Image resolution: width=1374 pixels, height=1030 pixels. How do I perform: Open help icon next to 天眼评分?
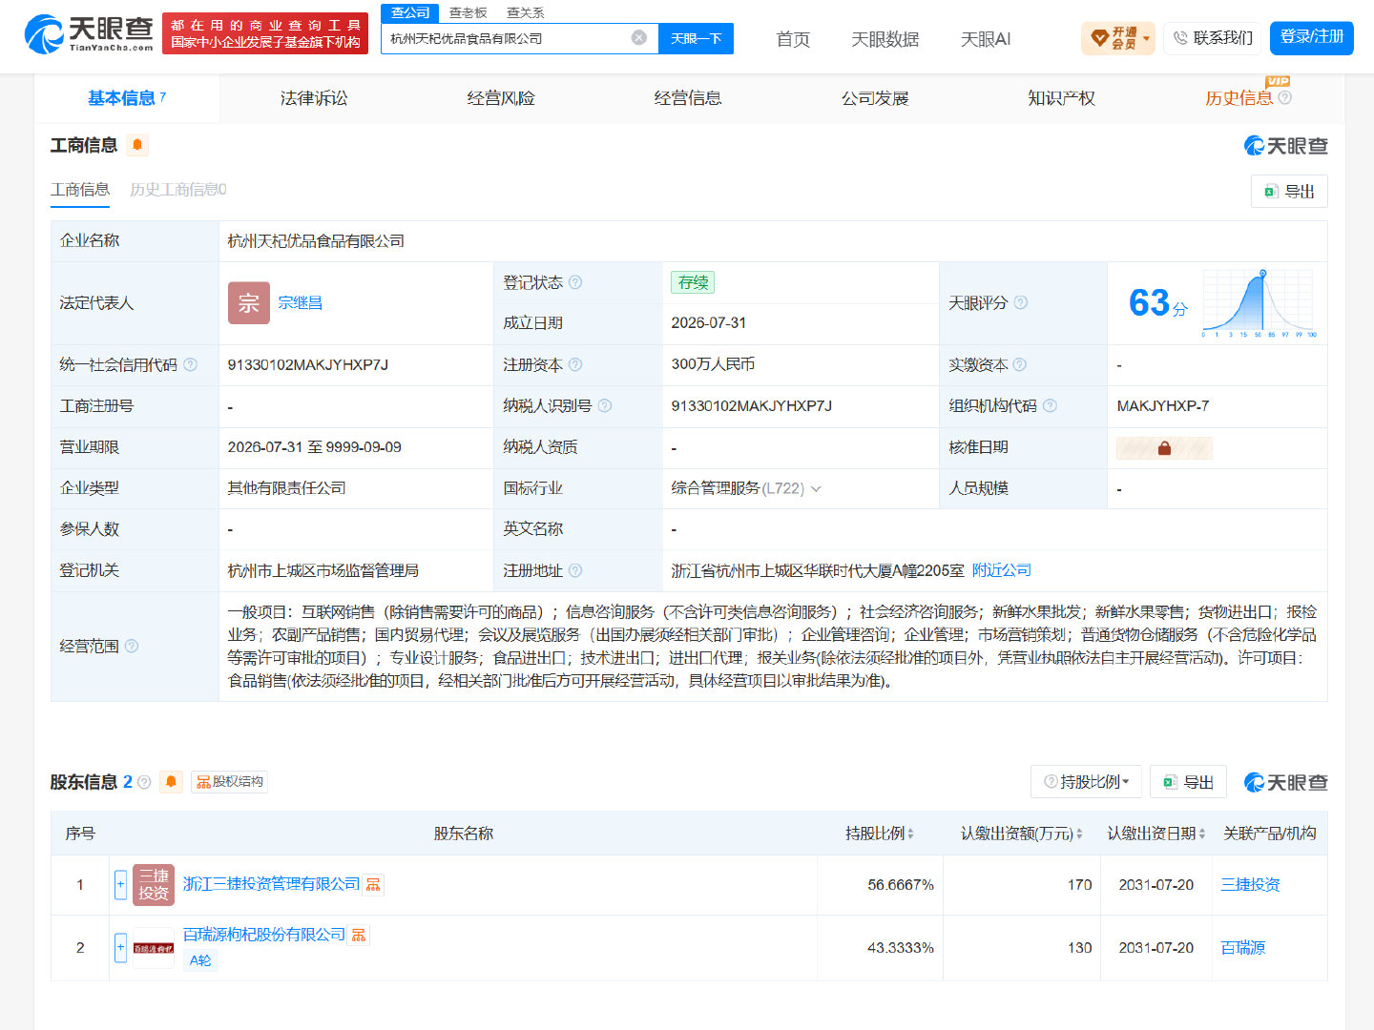pyautogui.click(x=1021, y=302)
